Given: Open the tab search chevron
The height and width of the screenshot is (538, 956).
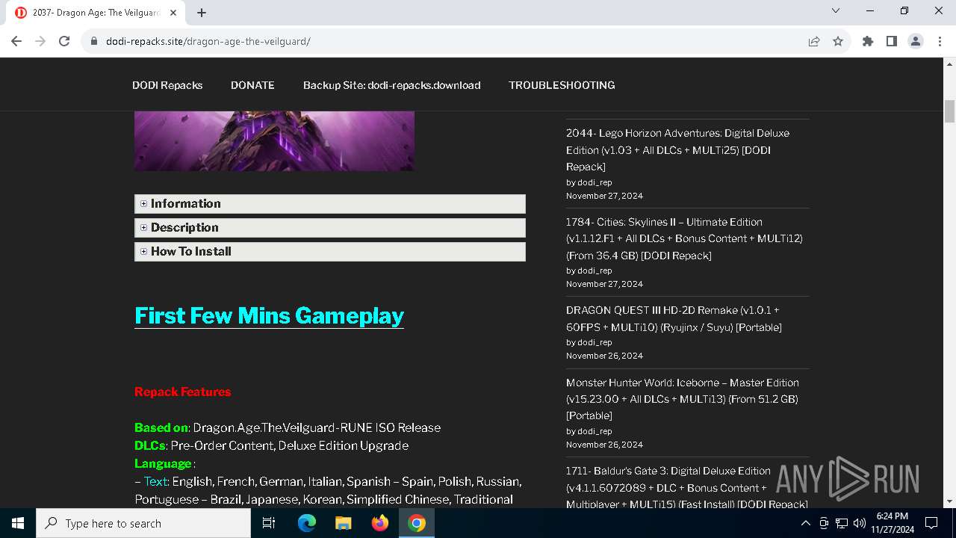Looking at the screenshot, I should tap(836, 10).
